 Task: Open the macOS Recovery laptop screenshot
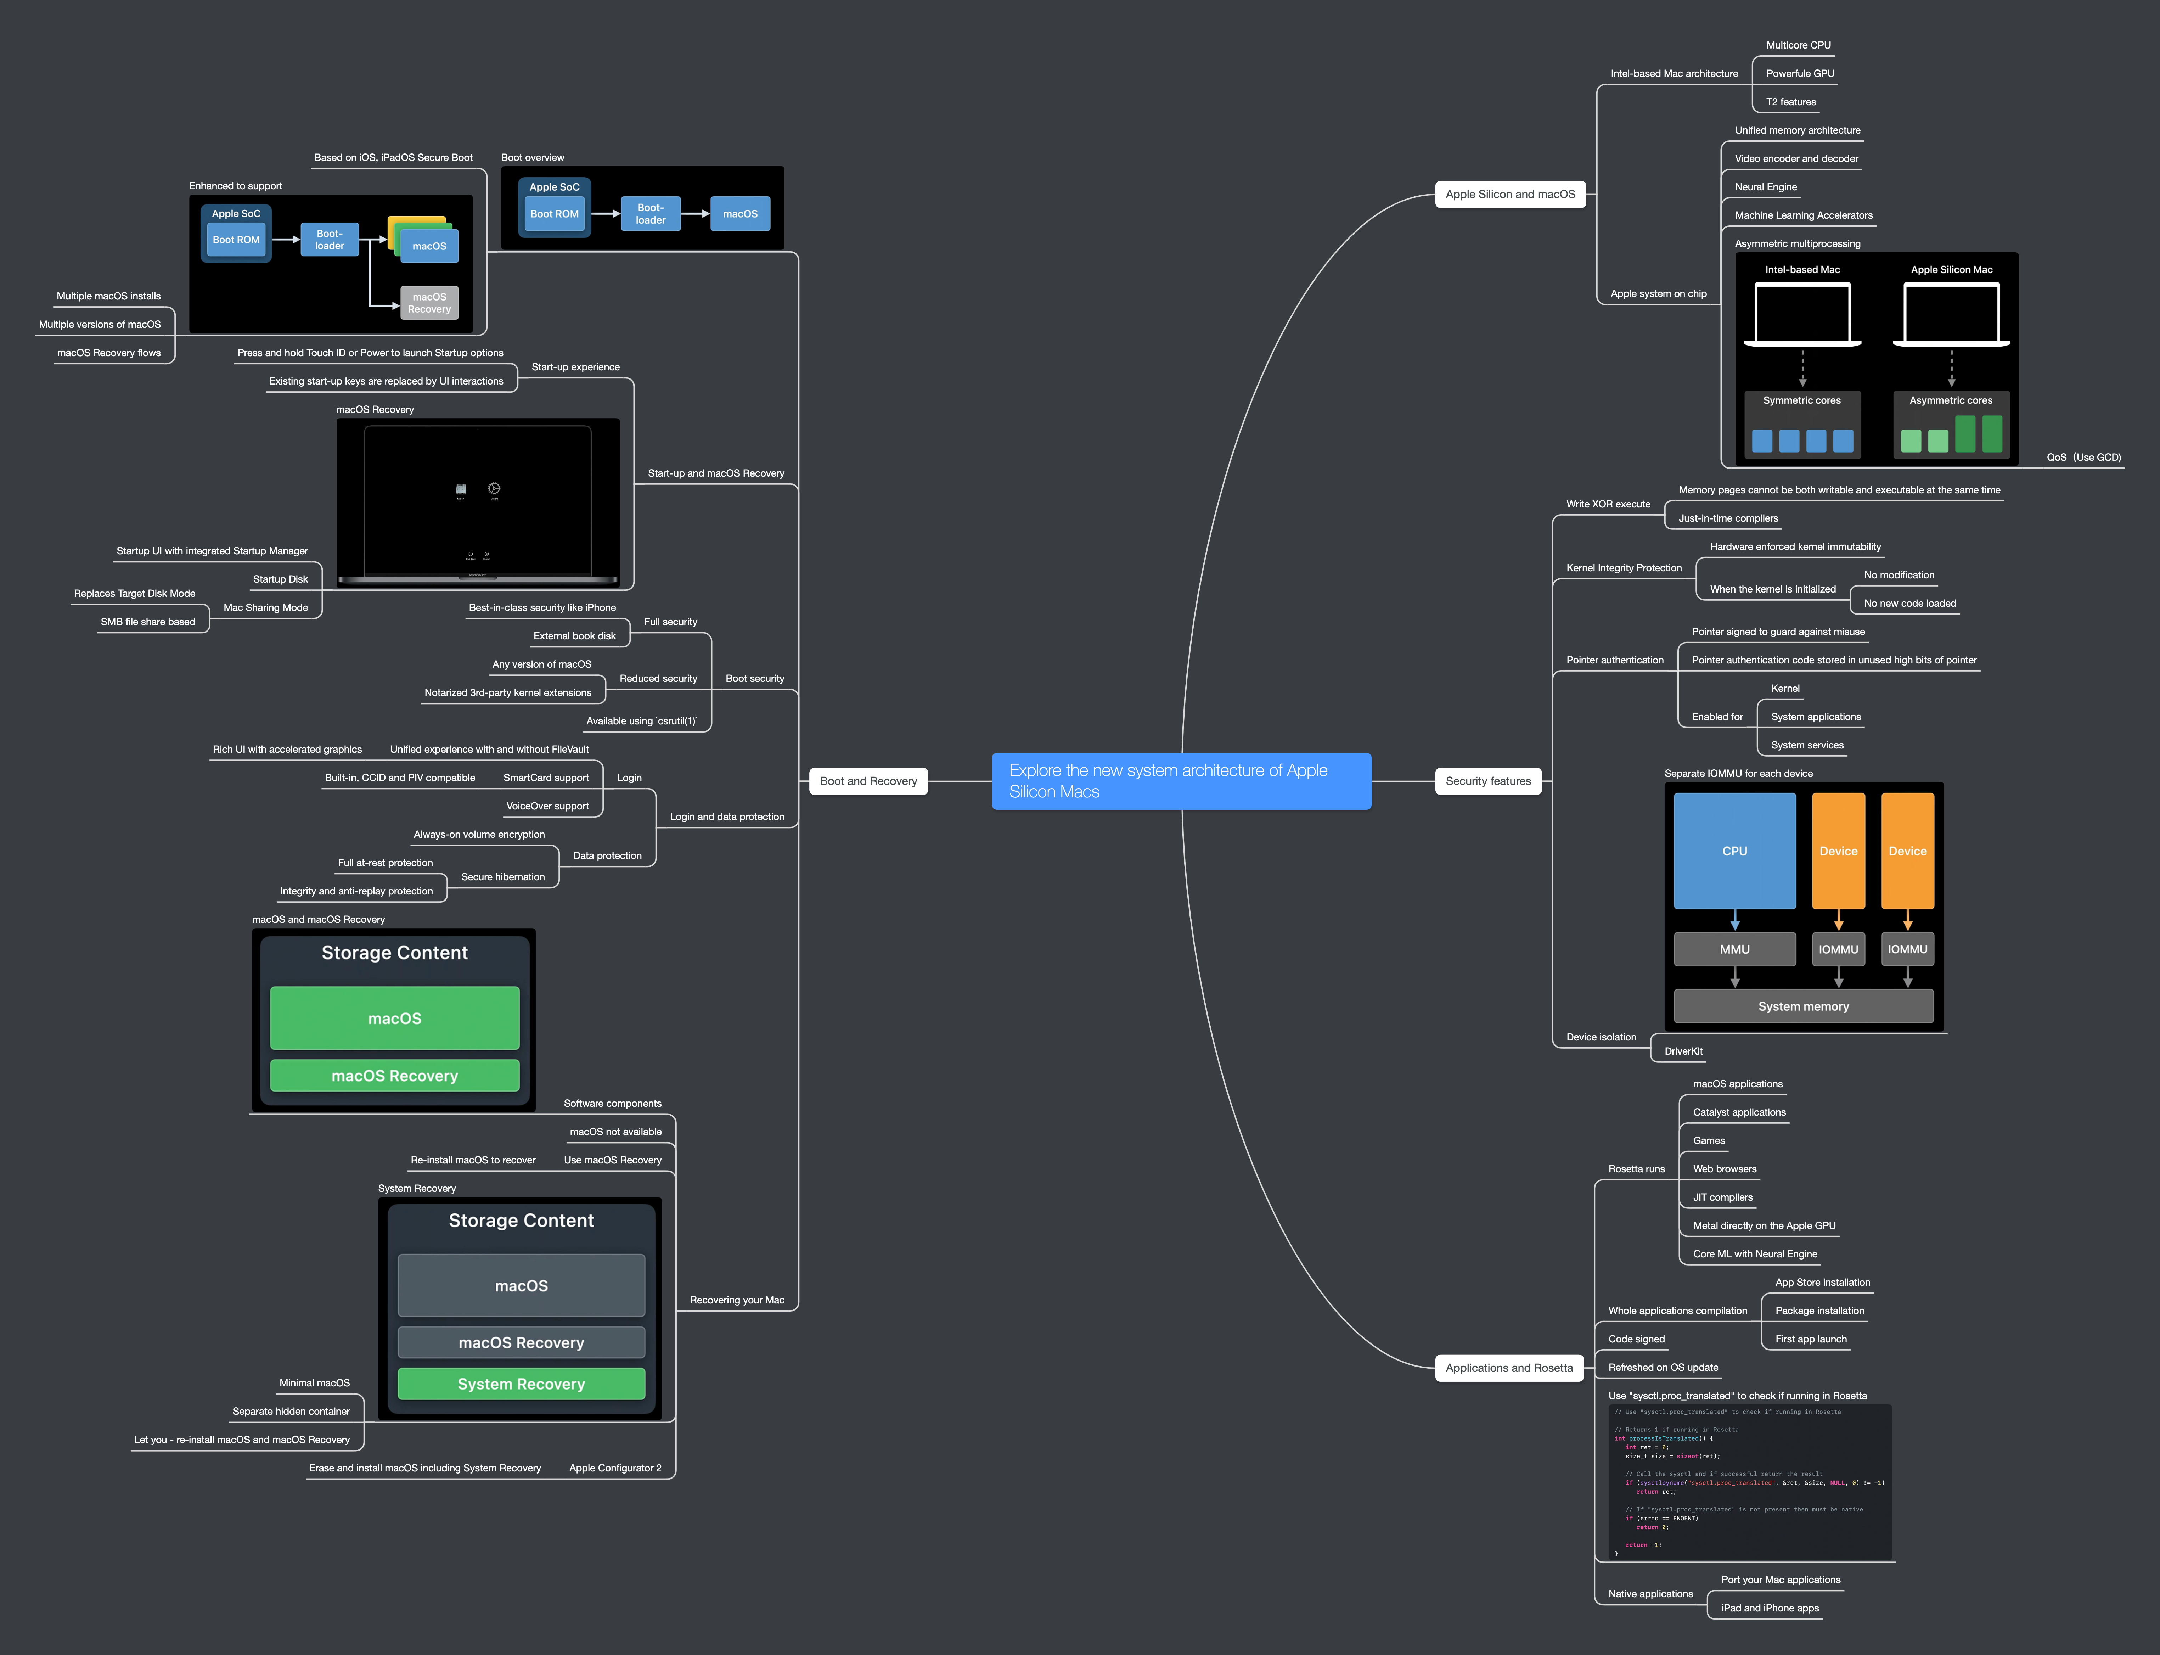478,503
